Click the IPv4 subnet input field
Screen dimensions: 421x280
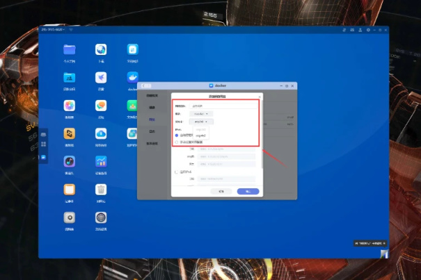[226, 149]
